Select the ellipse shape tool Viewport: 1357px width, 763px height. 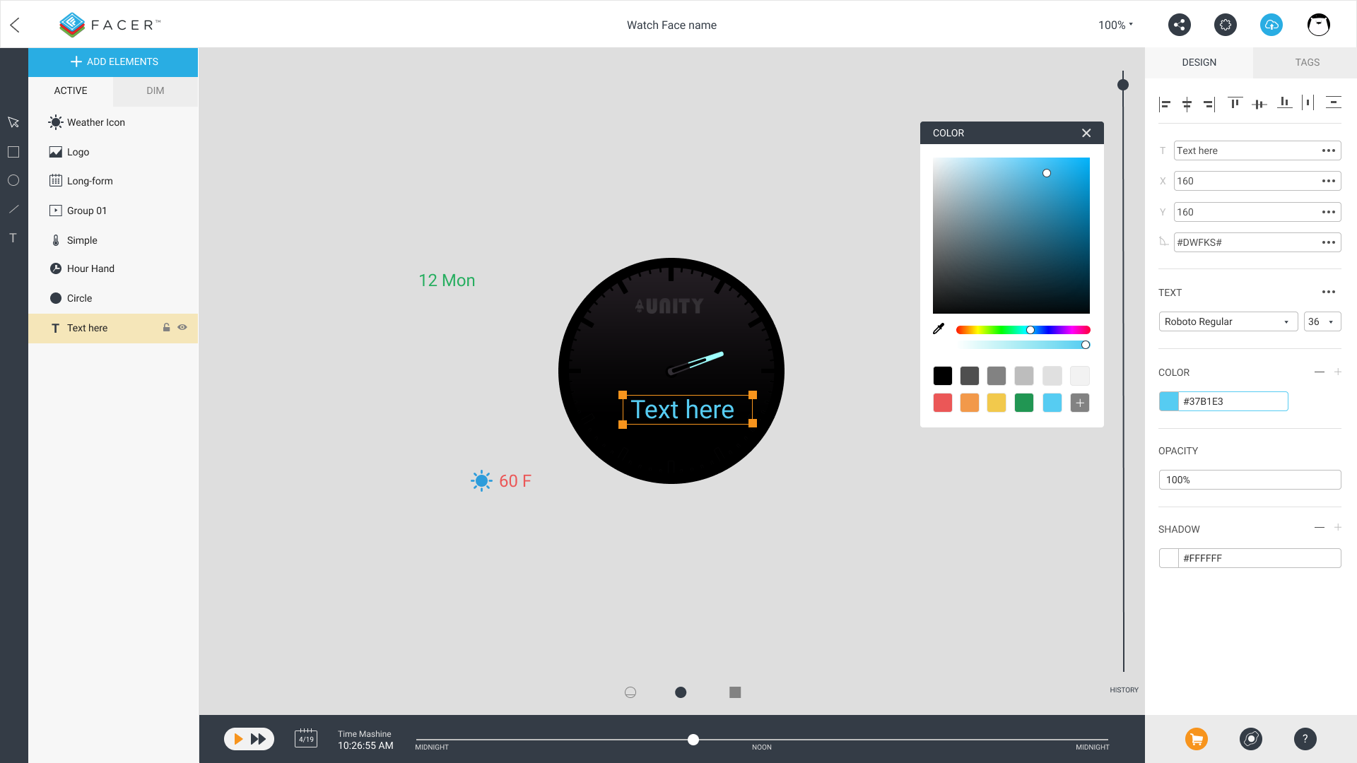click(x=14, y=180)
